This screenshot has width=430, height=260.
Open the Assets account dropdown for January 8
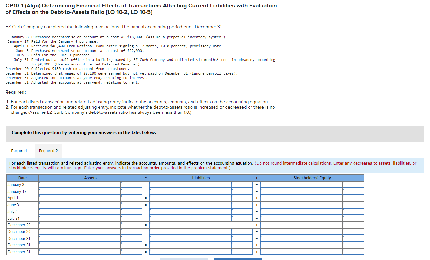(x=79, y=184)
